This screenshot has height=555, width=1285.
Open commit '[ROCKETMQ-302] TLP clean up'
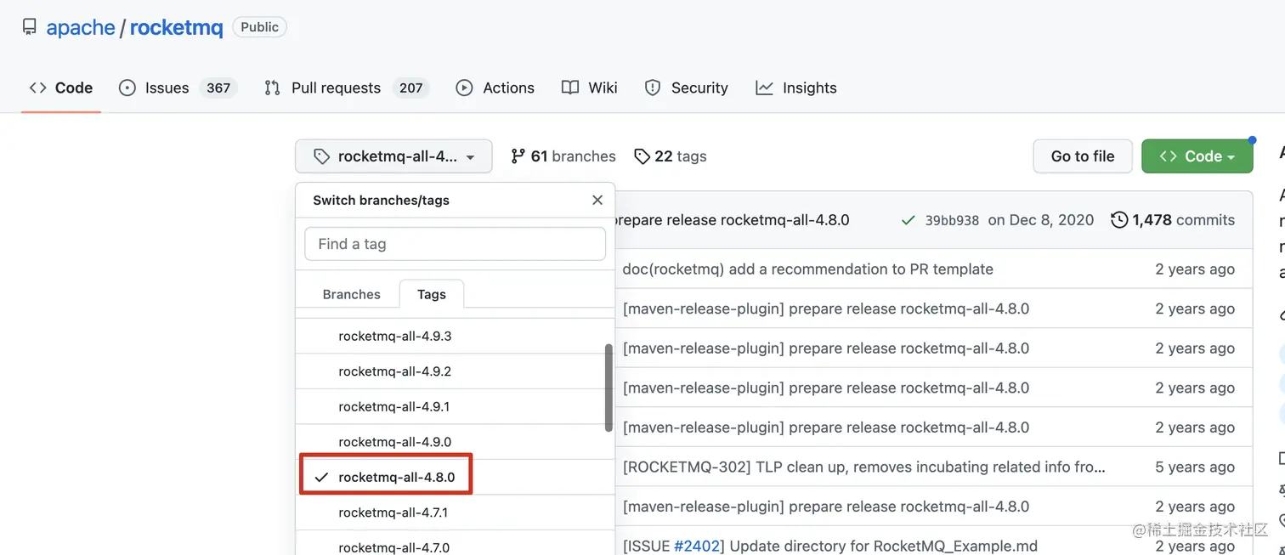[864, 467]
